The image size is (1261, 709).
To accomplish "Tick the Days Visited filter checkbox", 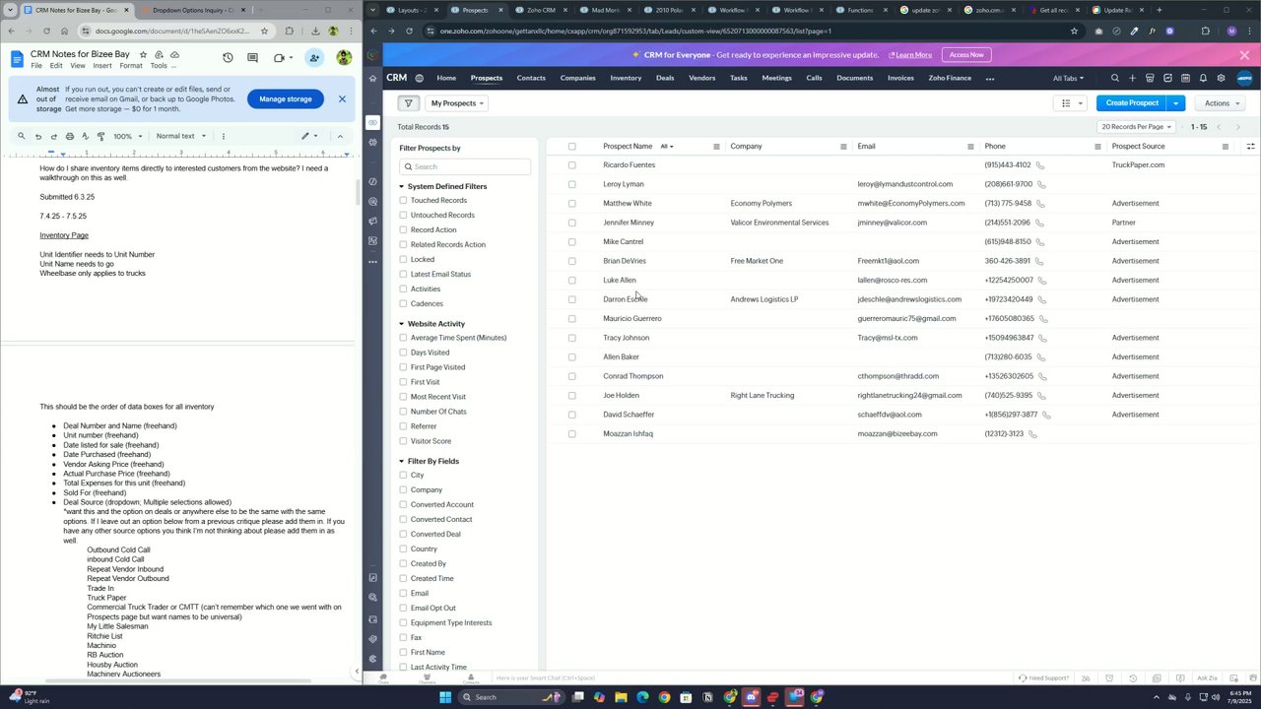I will (x=403, y=353).
